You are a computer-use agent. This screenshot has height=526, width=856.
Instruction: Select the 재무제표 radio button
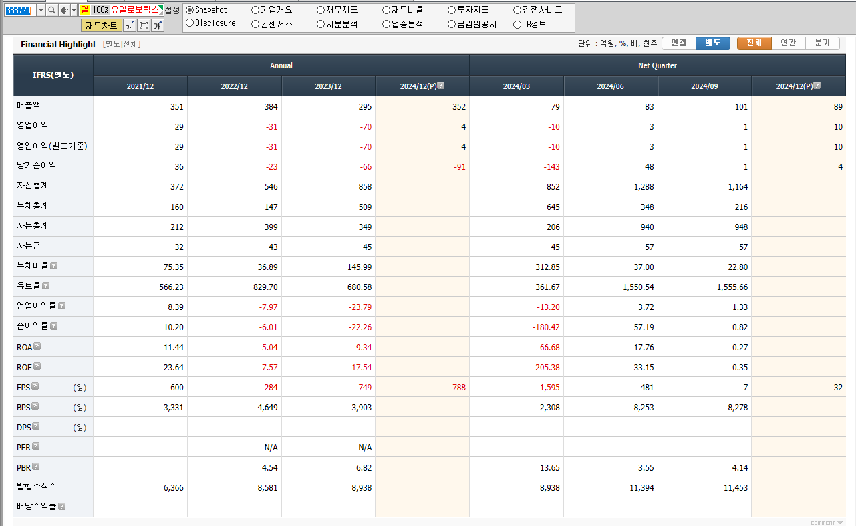[x=321, y=10]
